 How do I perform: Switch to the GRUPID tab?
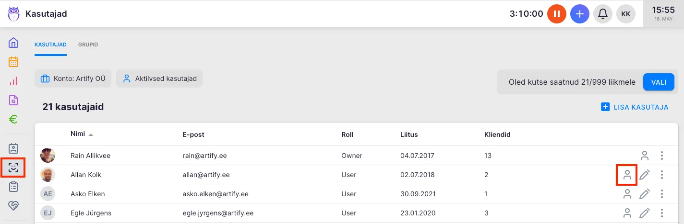(x=88, y=45)
